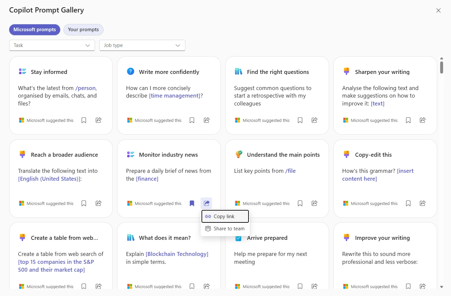Open the Write more confidently prompt title
The height and width of the screenshot is (296, 451).
pos(169,72)
